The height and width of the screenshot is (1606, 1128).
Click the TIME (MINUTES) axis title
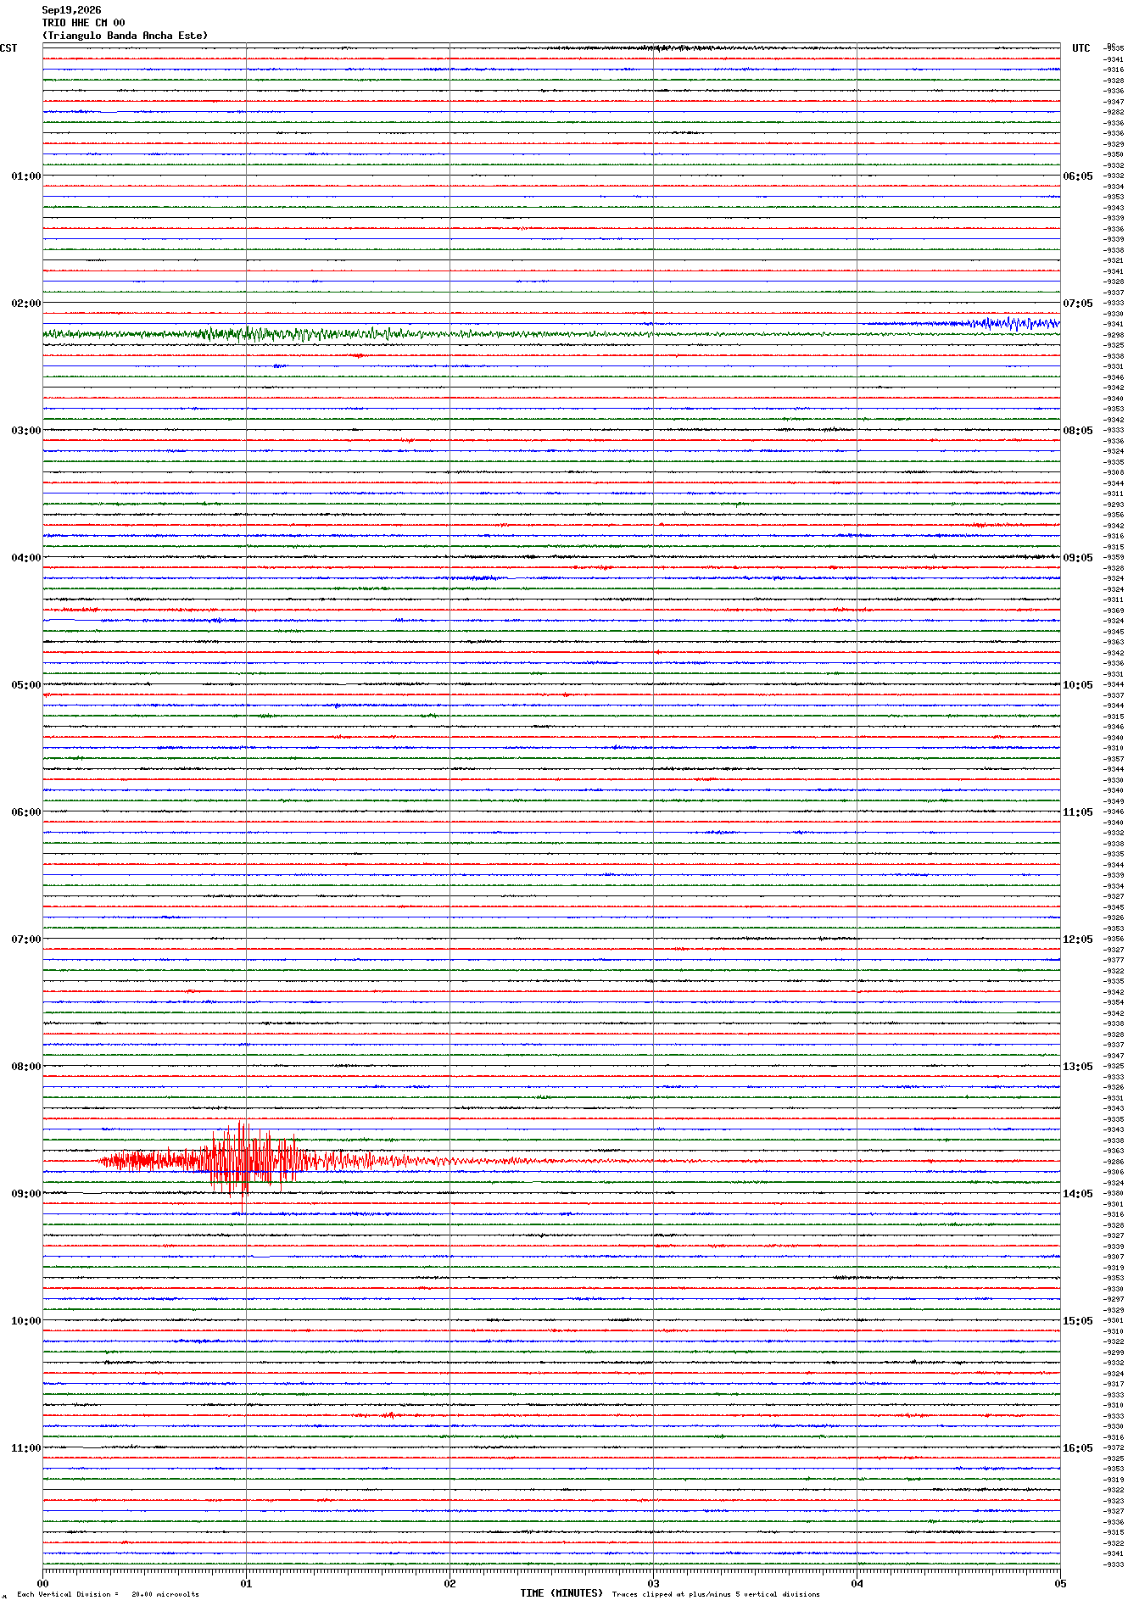[x=561, y=1592]
